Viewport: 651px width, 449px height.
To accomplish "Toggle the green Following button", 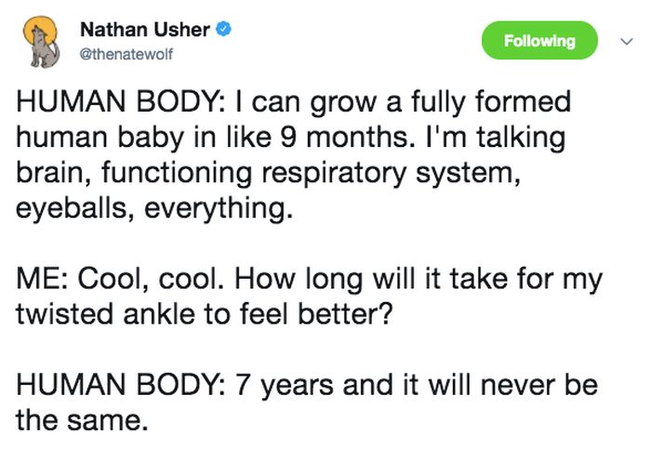I will coord(539,40).
